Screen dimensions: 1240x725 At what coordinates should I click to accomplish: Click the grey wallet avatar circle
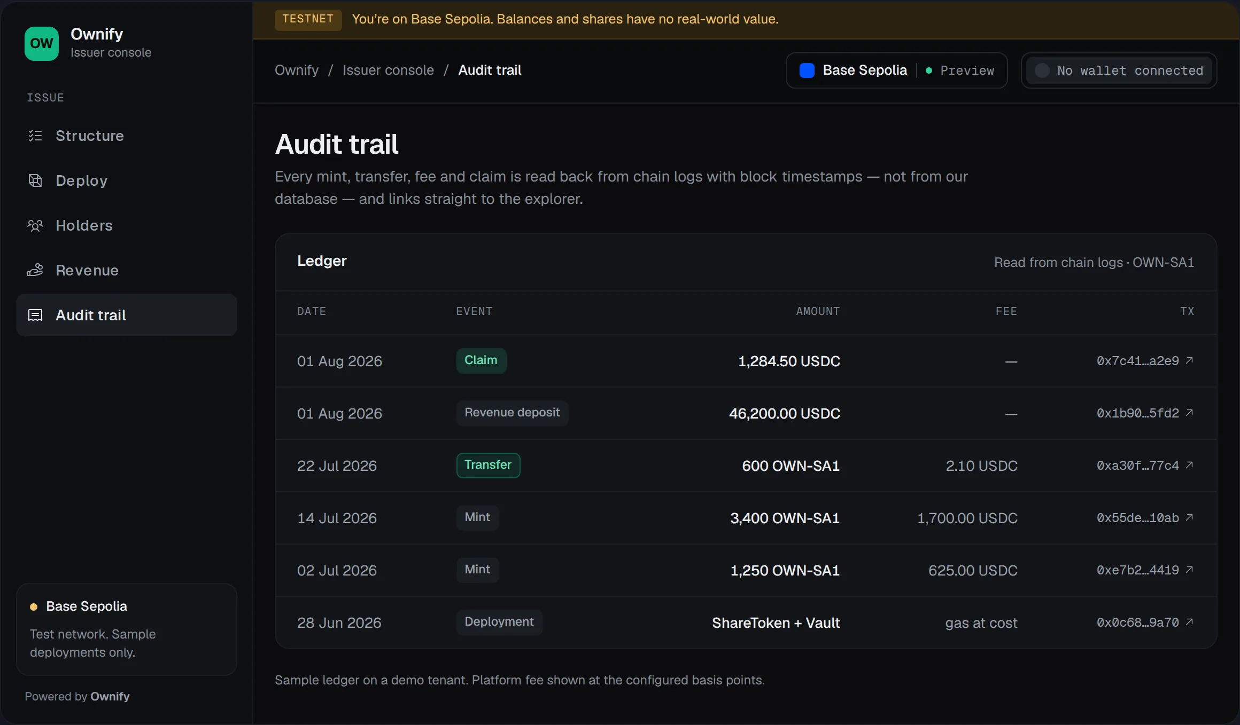pyautogui.click(x=1042, y=70)
